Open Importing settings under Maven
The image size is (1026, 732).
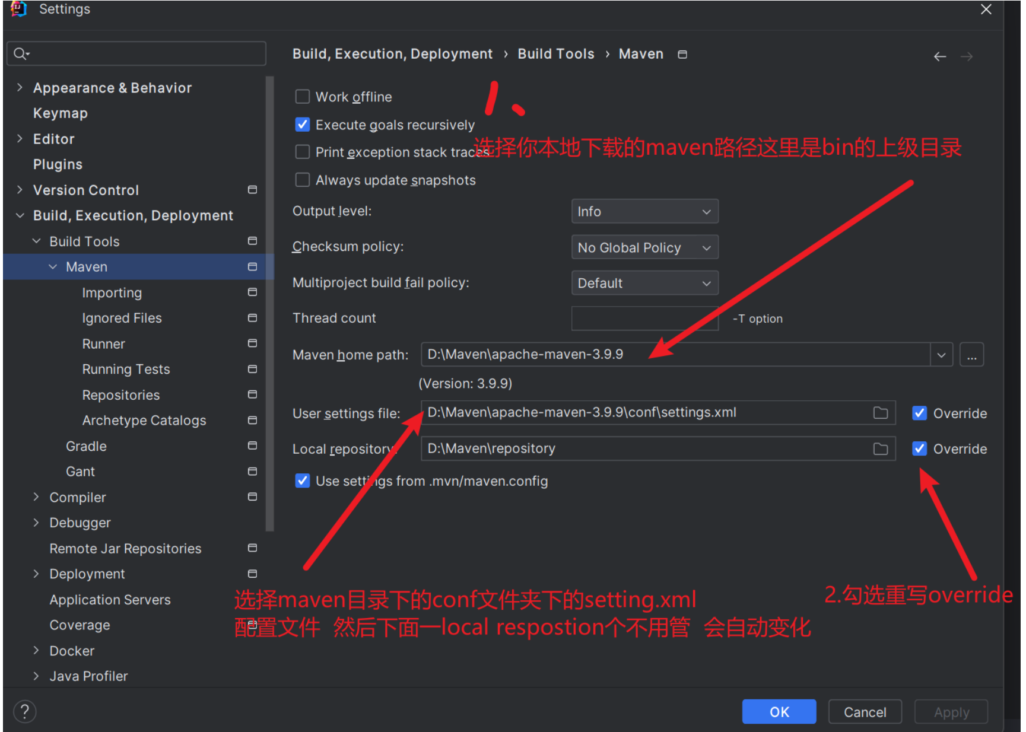tap(112, 292)
